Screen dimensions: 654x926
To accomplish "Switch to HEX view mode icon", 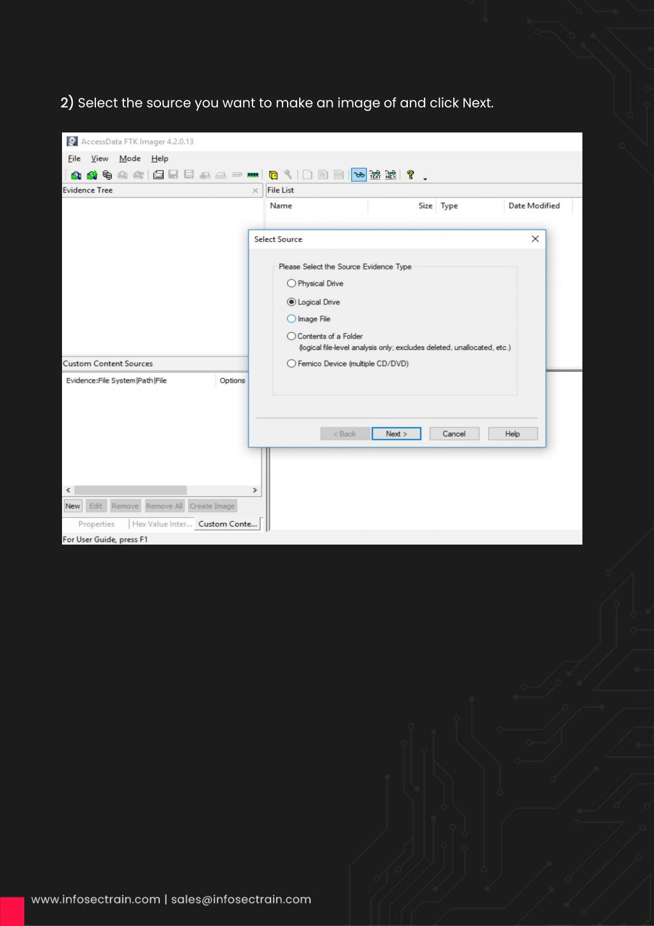I will (391, 175).
